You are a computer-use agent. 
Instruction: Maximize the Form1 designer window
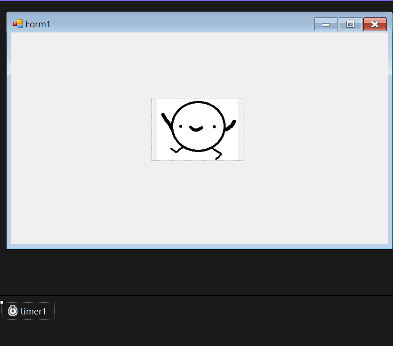pyautogui.click(x=350, y=24)
